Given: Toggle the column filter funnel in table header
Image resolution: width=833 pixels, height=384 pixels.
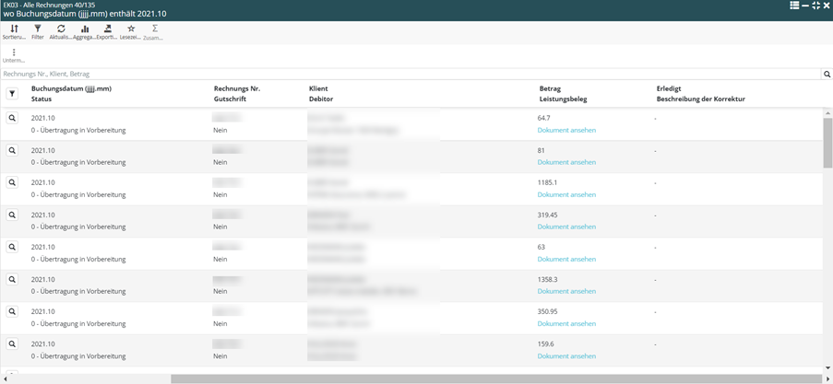Looking at the screenshot, I should pyautogui.click(x=12, y=94).
